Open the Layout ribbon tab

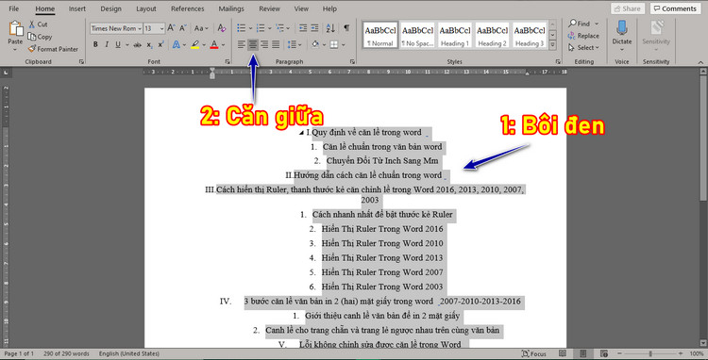(145, 8)
